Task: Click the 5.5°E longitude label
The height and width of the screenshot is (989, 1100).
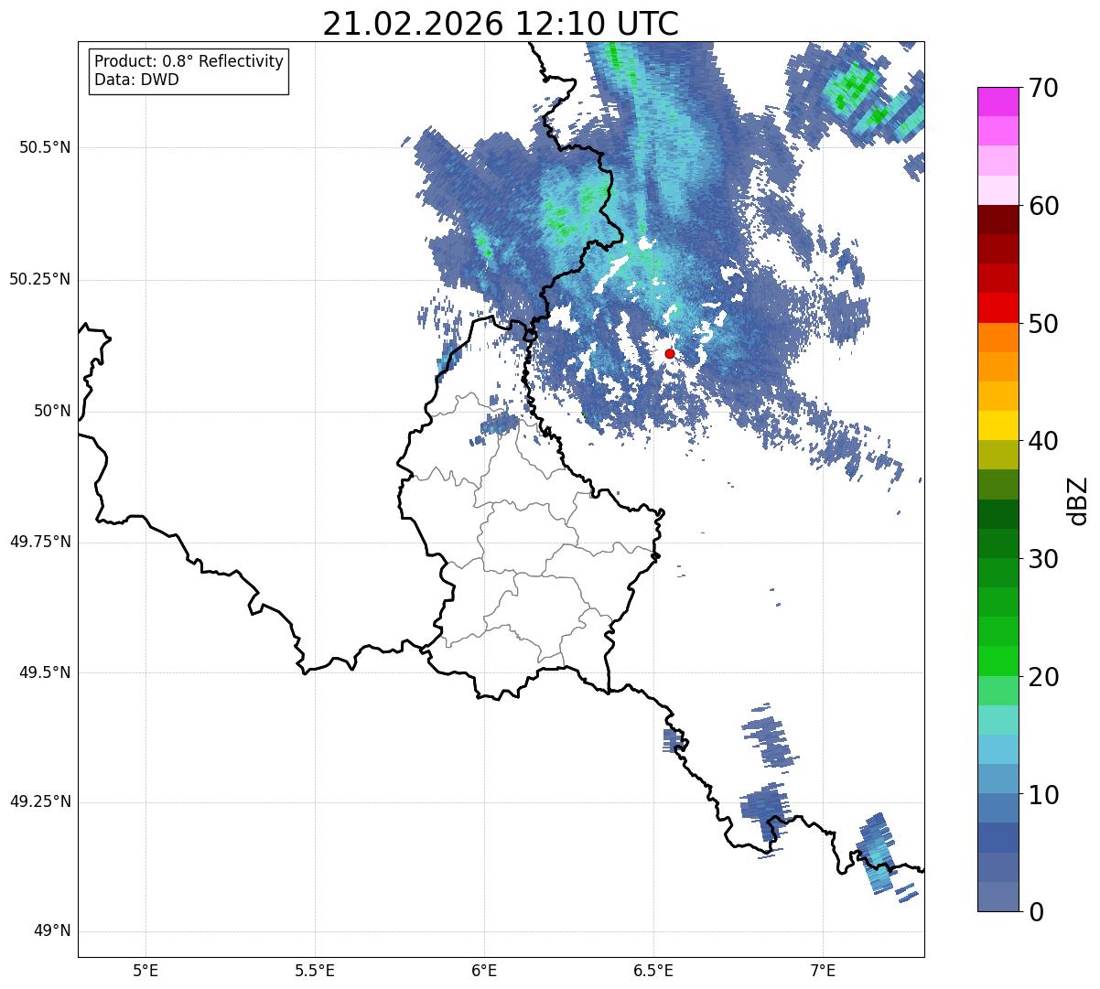Action: click(315, 971)
